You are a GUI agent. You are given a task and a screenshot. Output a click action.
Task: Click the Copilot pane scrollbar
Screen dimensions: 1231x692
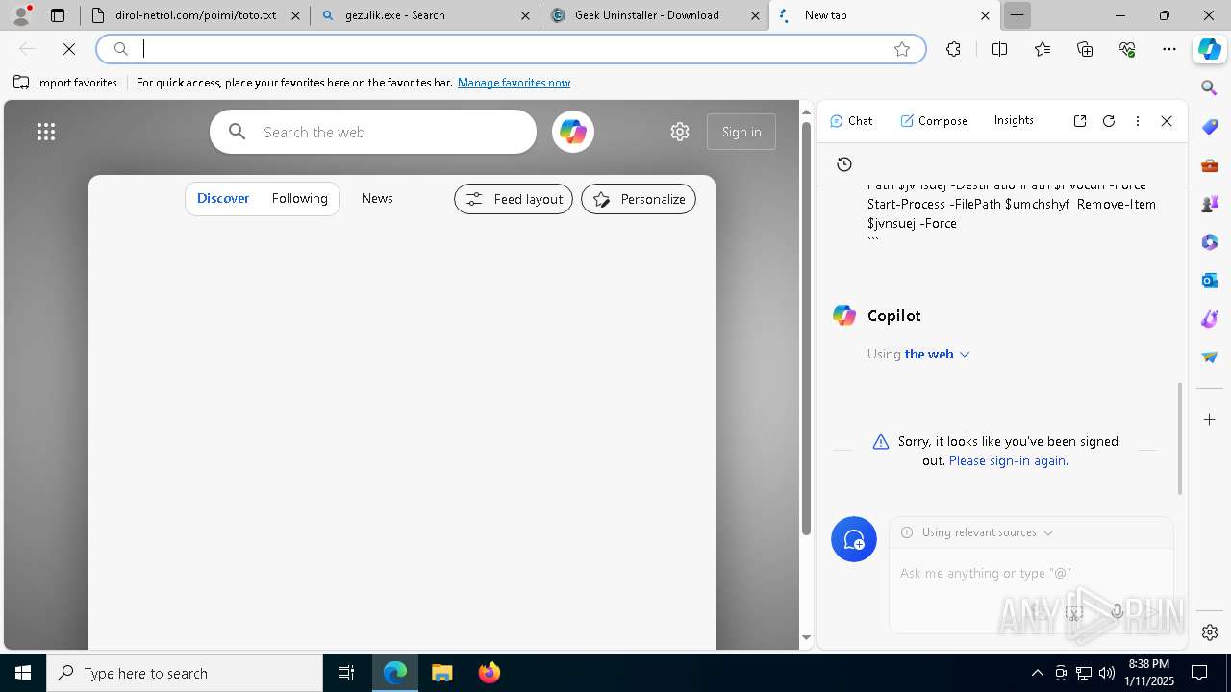(x=1179, y=438)
